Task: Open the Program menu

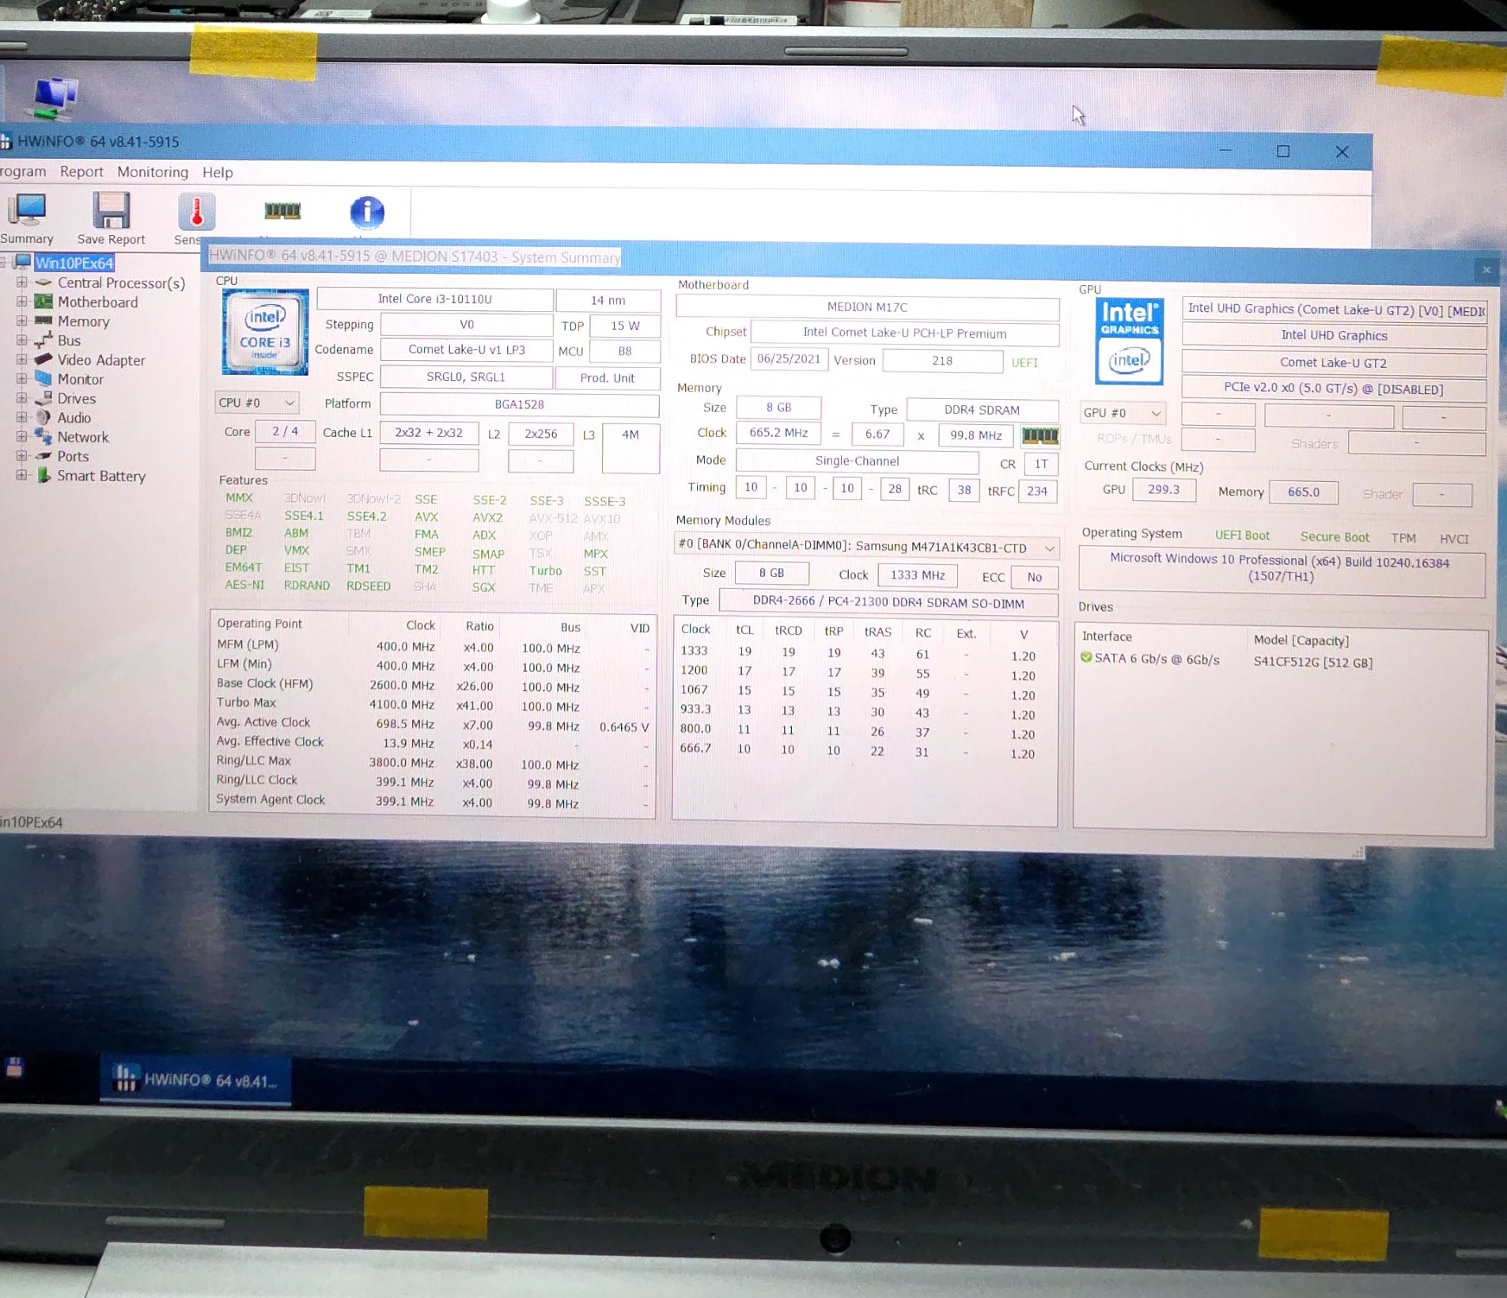Action: tap(23, 172)
